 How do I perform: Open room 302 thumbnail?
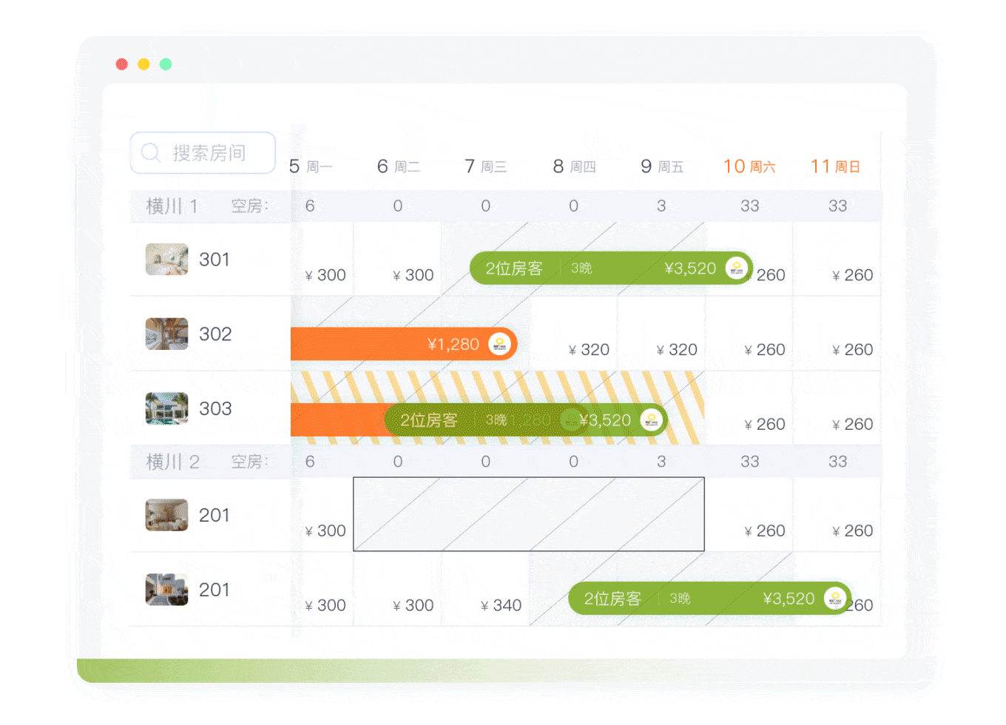click(166, 334)
